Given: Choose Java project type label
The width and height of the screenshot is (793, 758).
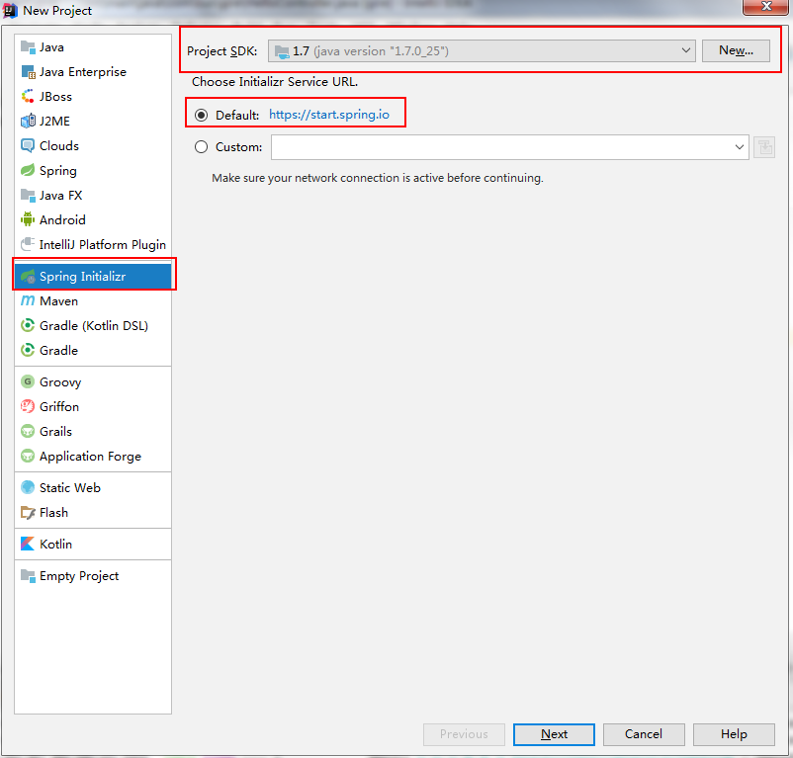Looking at the screenshot, I should (x=51, y=47).
